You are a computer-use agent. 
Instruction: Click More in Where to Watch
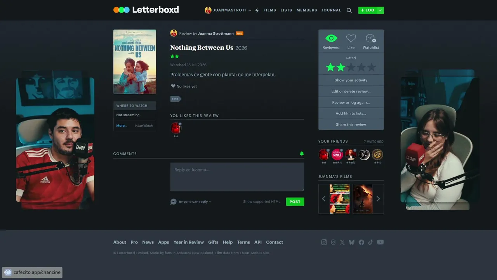122,126
